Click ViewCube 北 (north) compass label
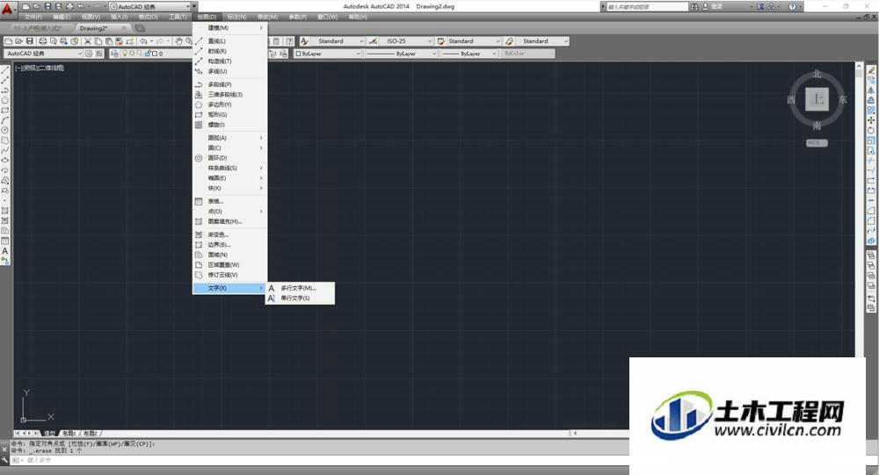The width and height of the screenshot is (879, 475). 817,74
